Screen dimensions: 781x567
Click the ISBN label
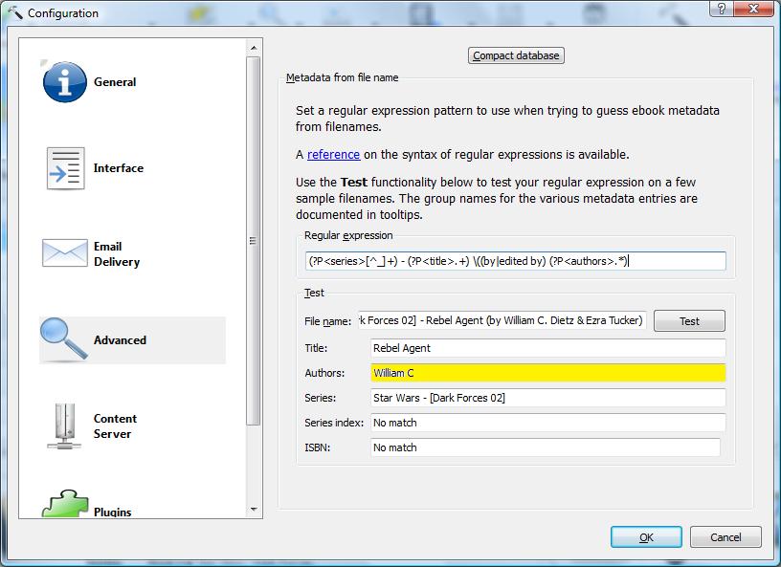(318, 447)
